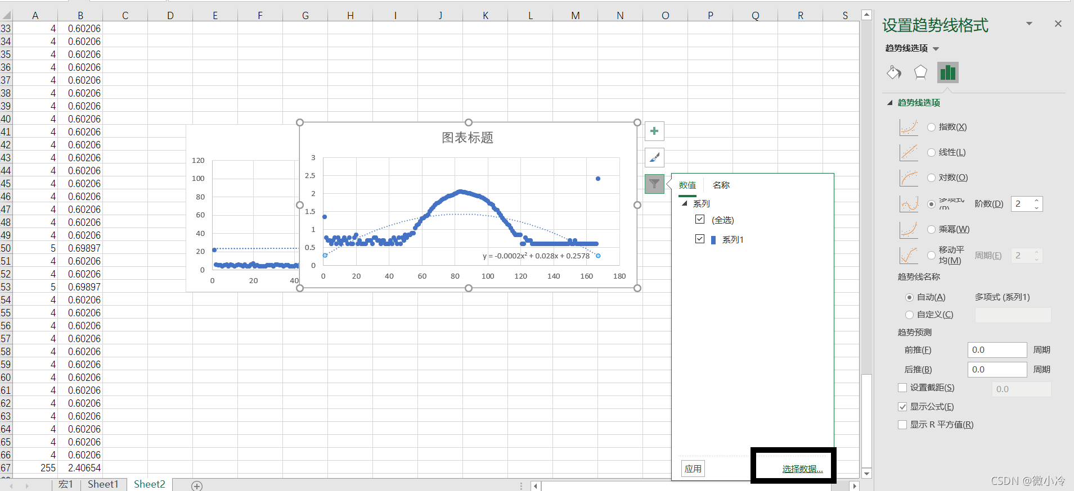Click the Chart Elements plus button

click(x=654, y=131)
